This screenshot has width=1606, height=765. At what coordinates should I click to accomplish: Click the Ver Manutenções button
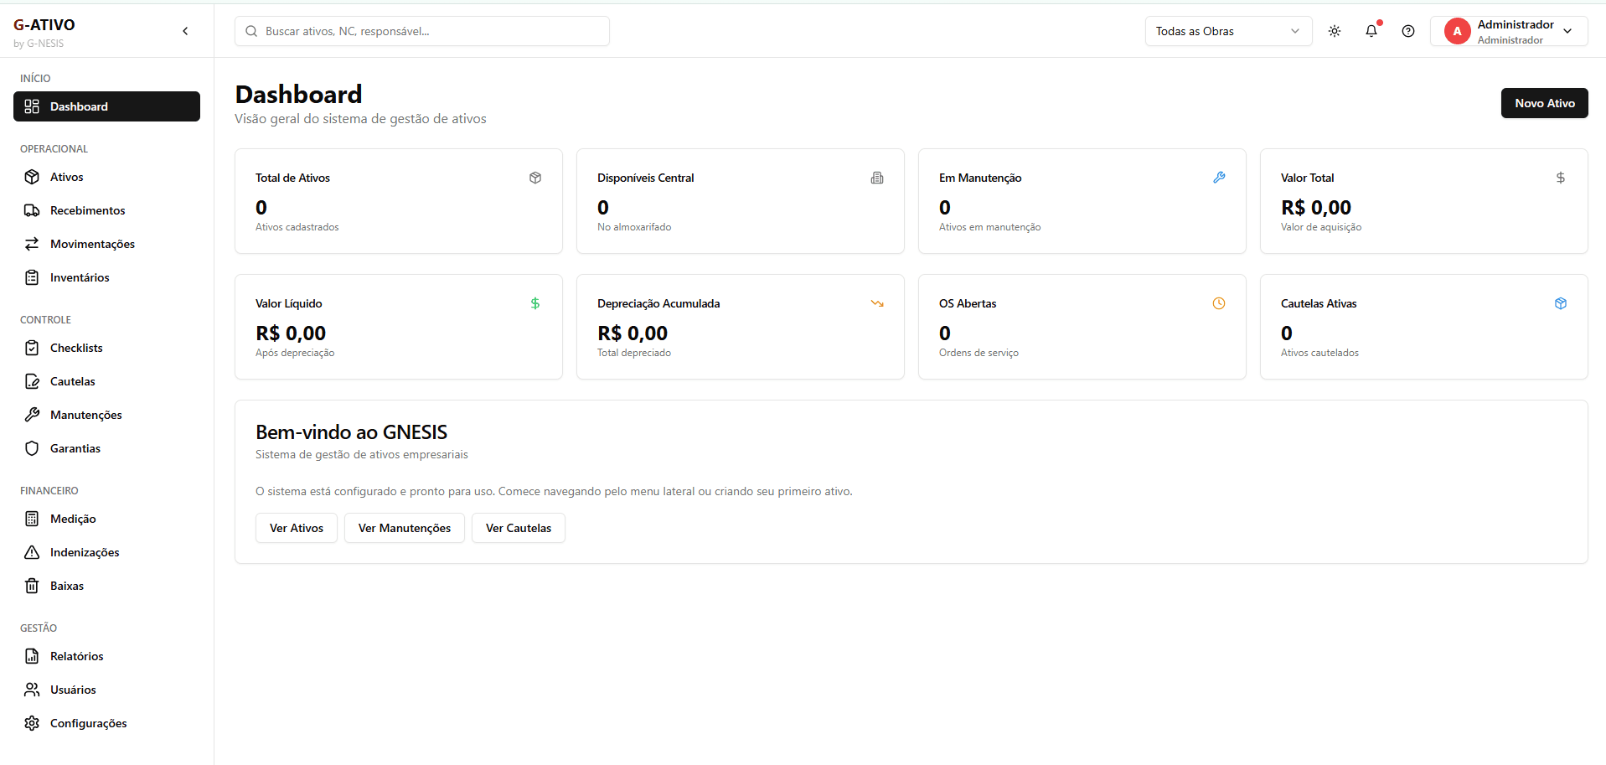(404, 528)
